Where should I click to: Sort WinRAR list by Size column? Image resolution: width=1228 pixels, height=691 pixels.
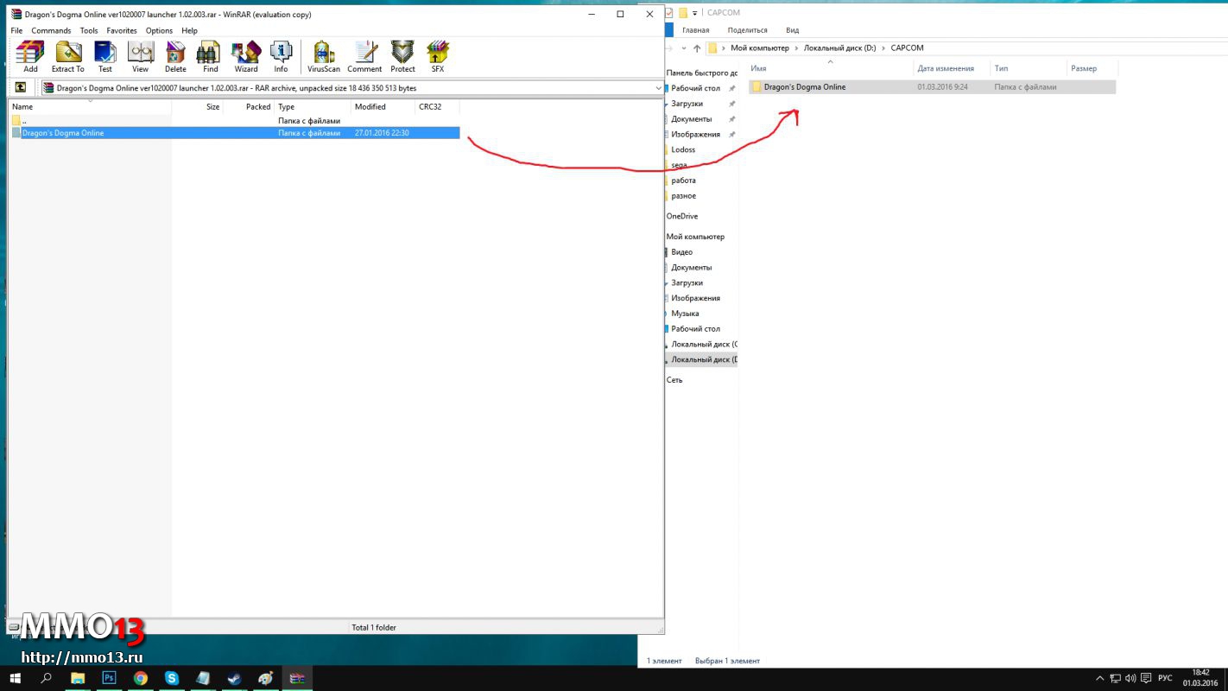point(197,107)
